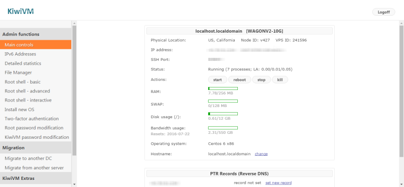Stop the running VPS
Image resolution: width=404 pixels, height=187 pixels.
[261, 80]
